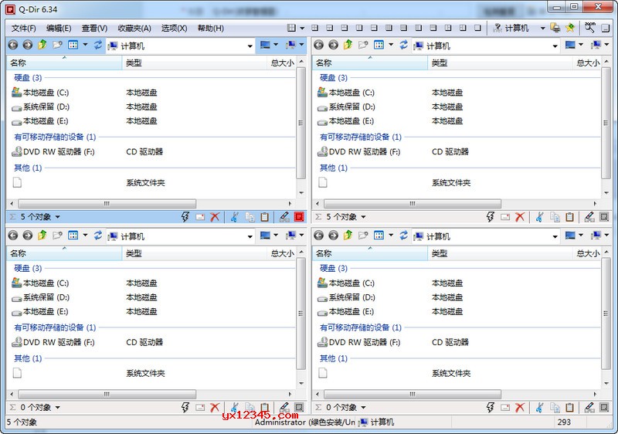Click the view mode icon in top-right pane
The width and height of the screenshot is (618, 434).
coord(379,45)
